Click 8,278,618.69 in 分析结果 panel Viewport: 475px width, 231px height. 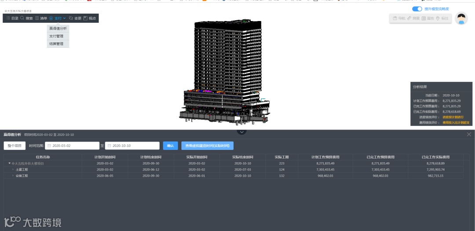452,112
